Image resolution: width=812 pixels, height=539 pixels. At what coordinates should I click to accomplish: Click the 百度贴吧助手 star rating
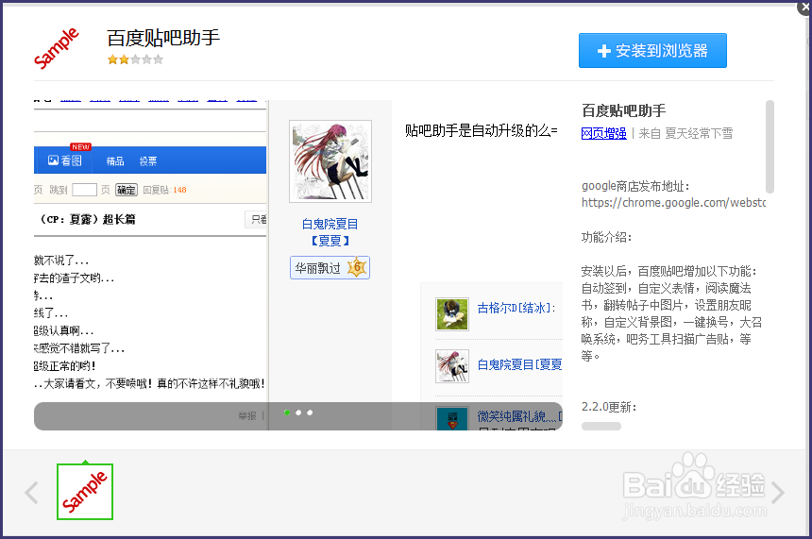tap(135, 59)
